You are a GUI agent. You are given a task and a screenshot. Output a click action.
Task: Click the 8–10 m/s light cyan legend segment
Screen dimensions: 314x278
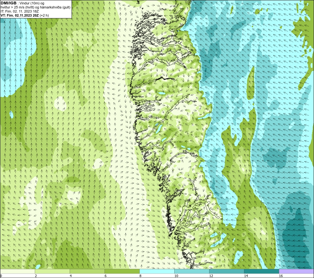[157, 271]
